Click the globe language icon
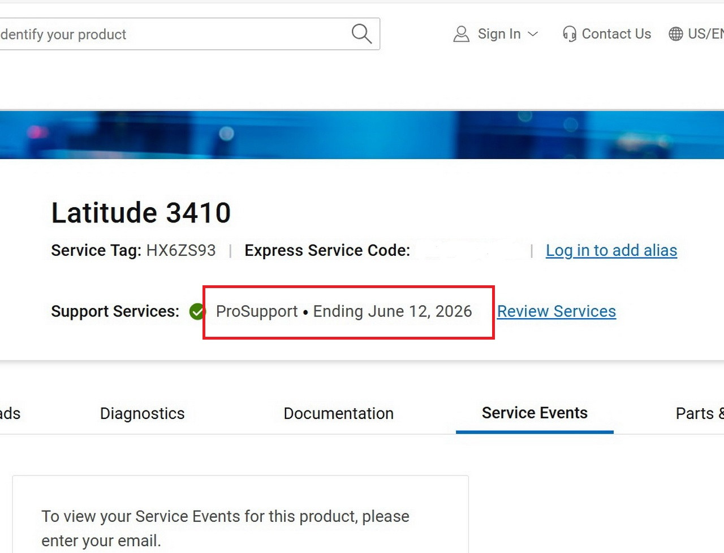The image size is (724, 553). pos(676,34)
